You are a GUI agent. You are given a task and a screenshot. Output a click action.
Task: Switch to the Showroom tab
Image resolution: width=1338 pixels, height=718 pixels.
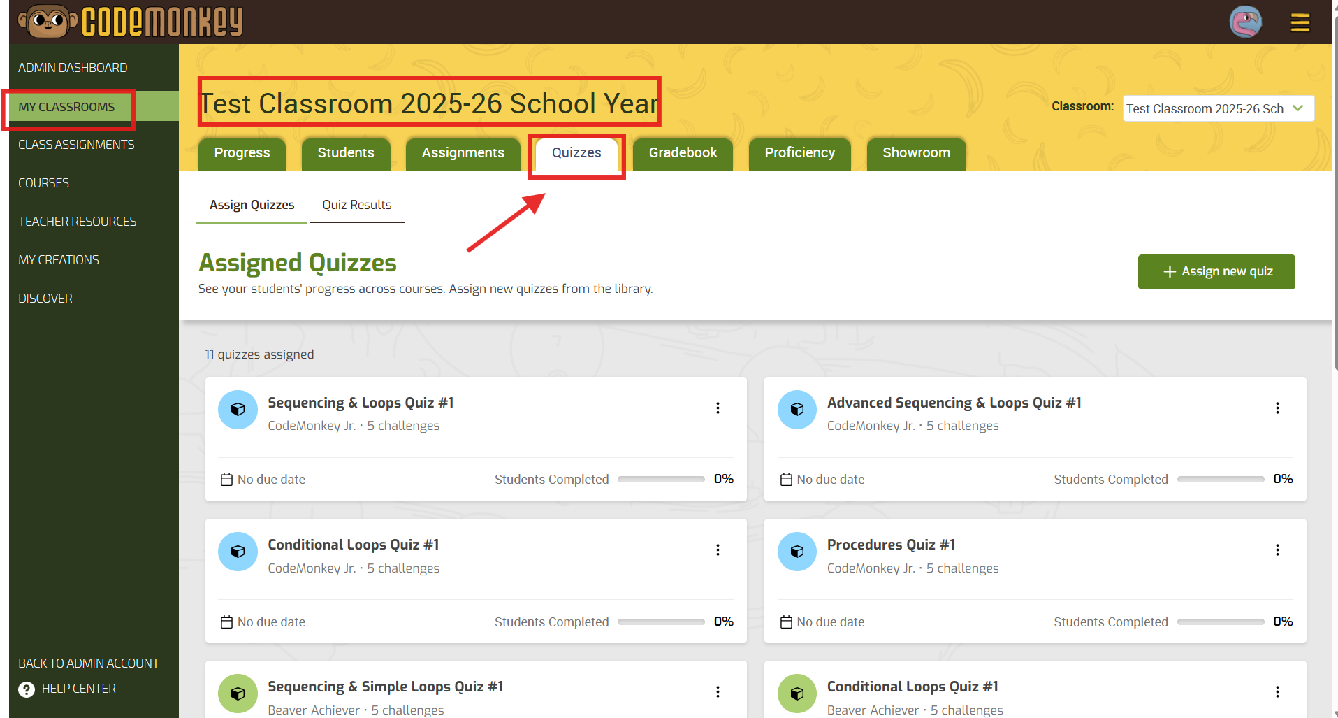click(x=916, y=153)
